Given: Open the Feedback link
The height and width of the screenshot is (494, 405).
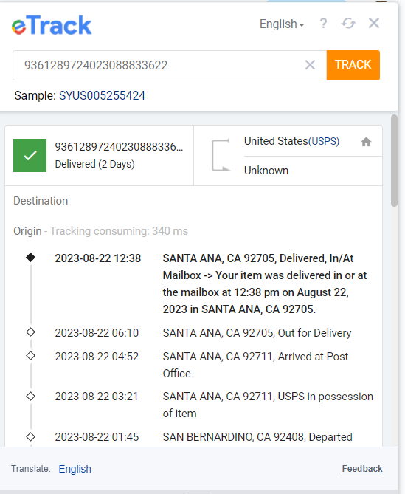Looking at the screenshot, I should (x=362, y=469).
